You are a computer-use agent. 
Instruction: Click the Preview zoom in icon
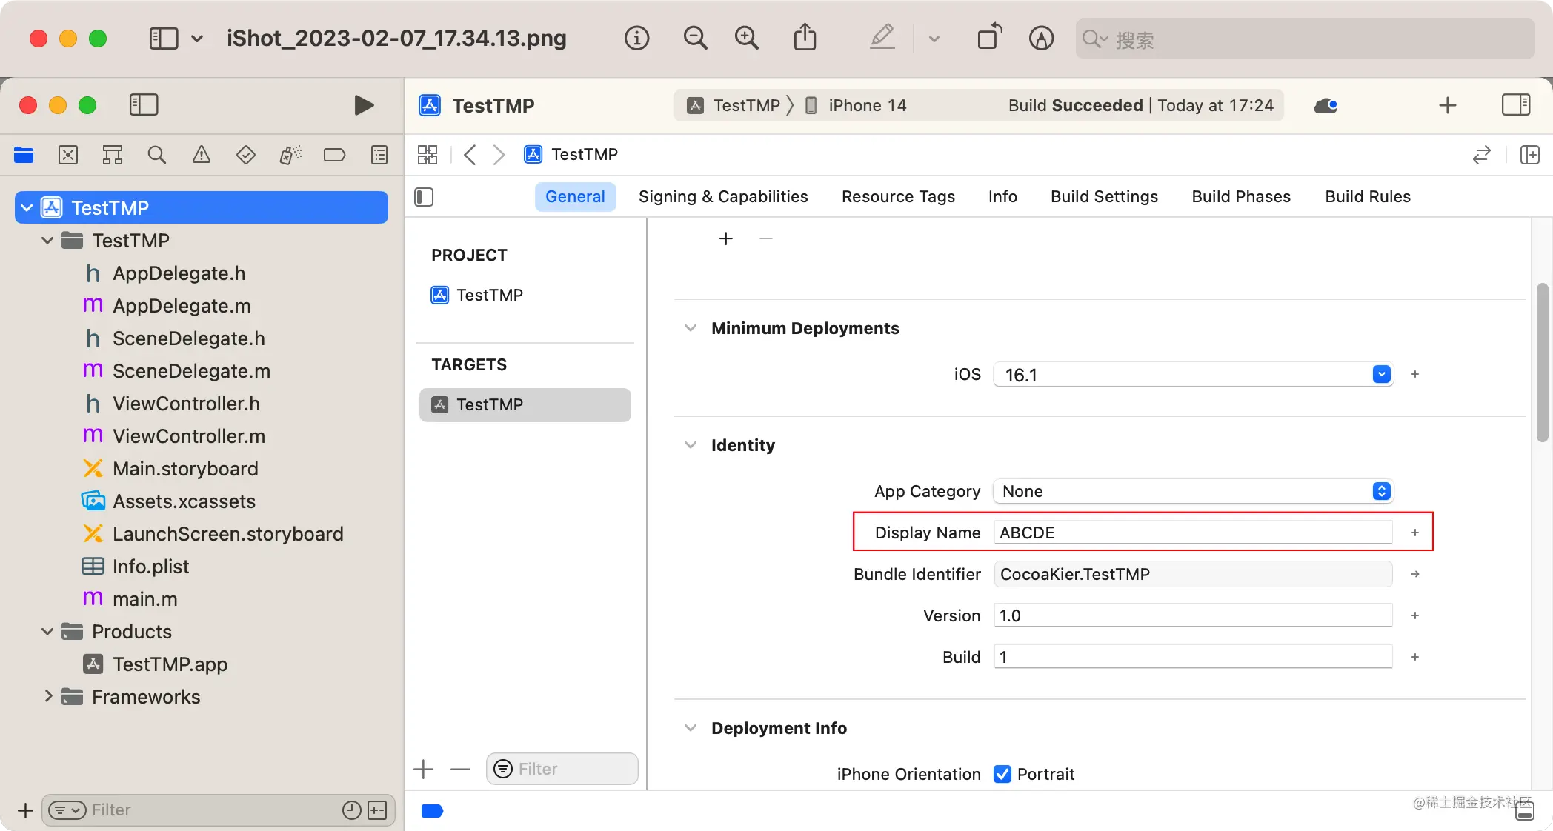click(x=746, y=38)
